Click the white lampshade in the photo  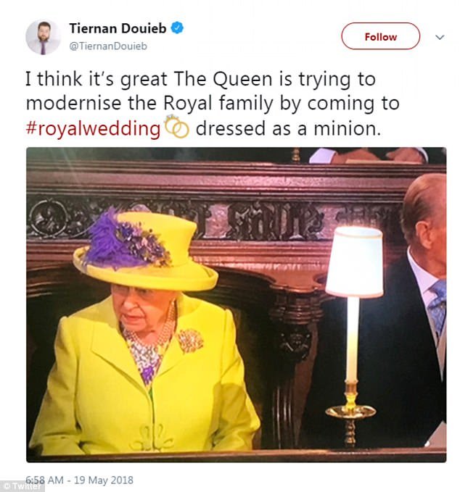click(354, 262)
